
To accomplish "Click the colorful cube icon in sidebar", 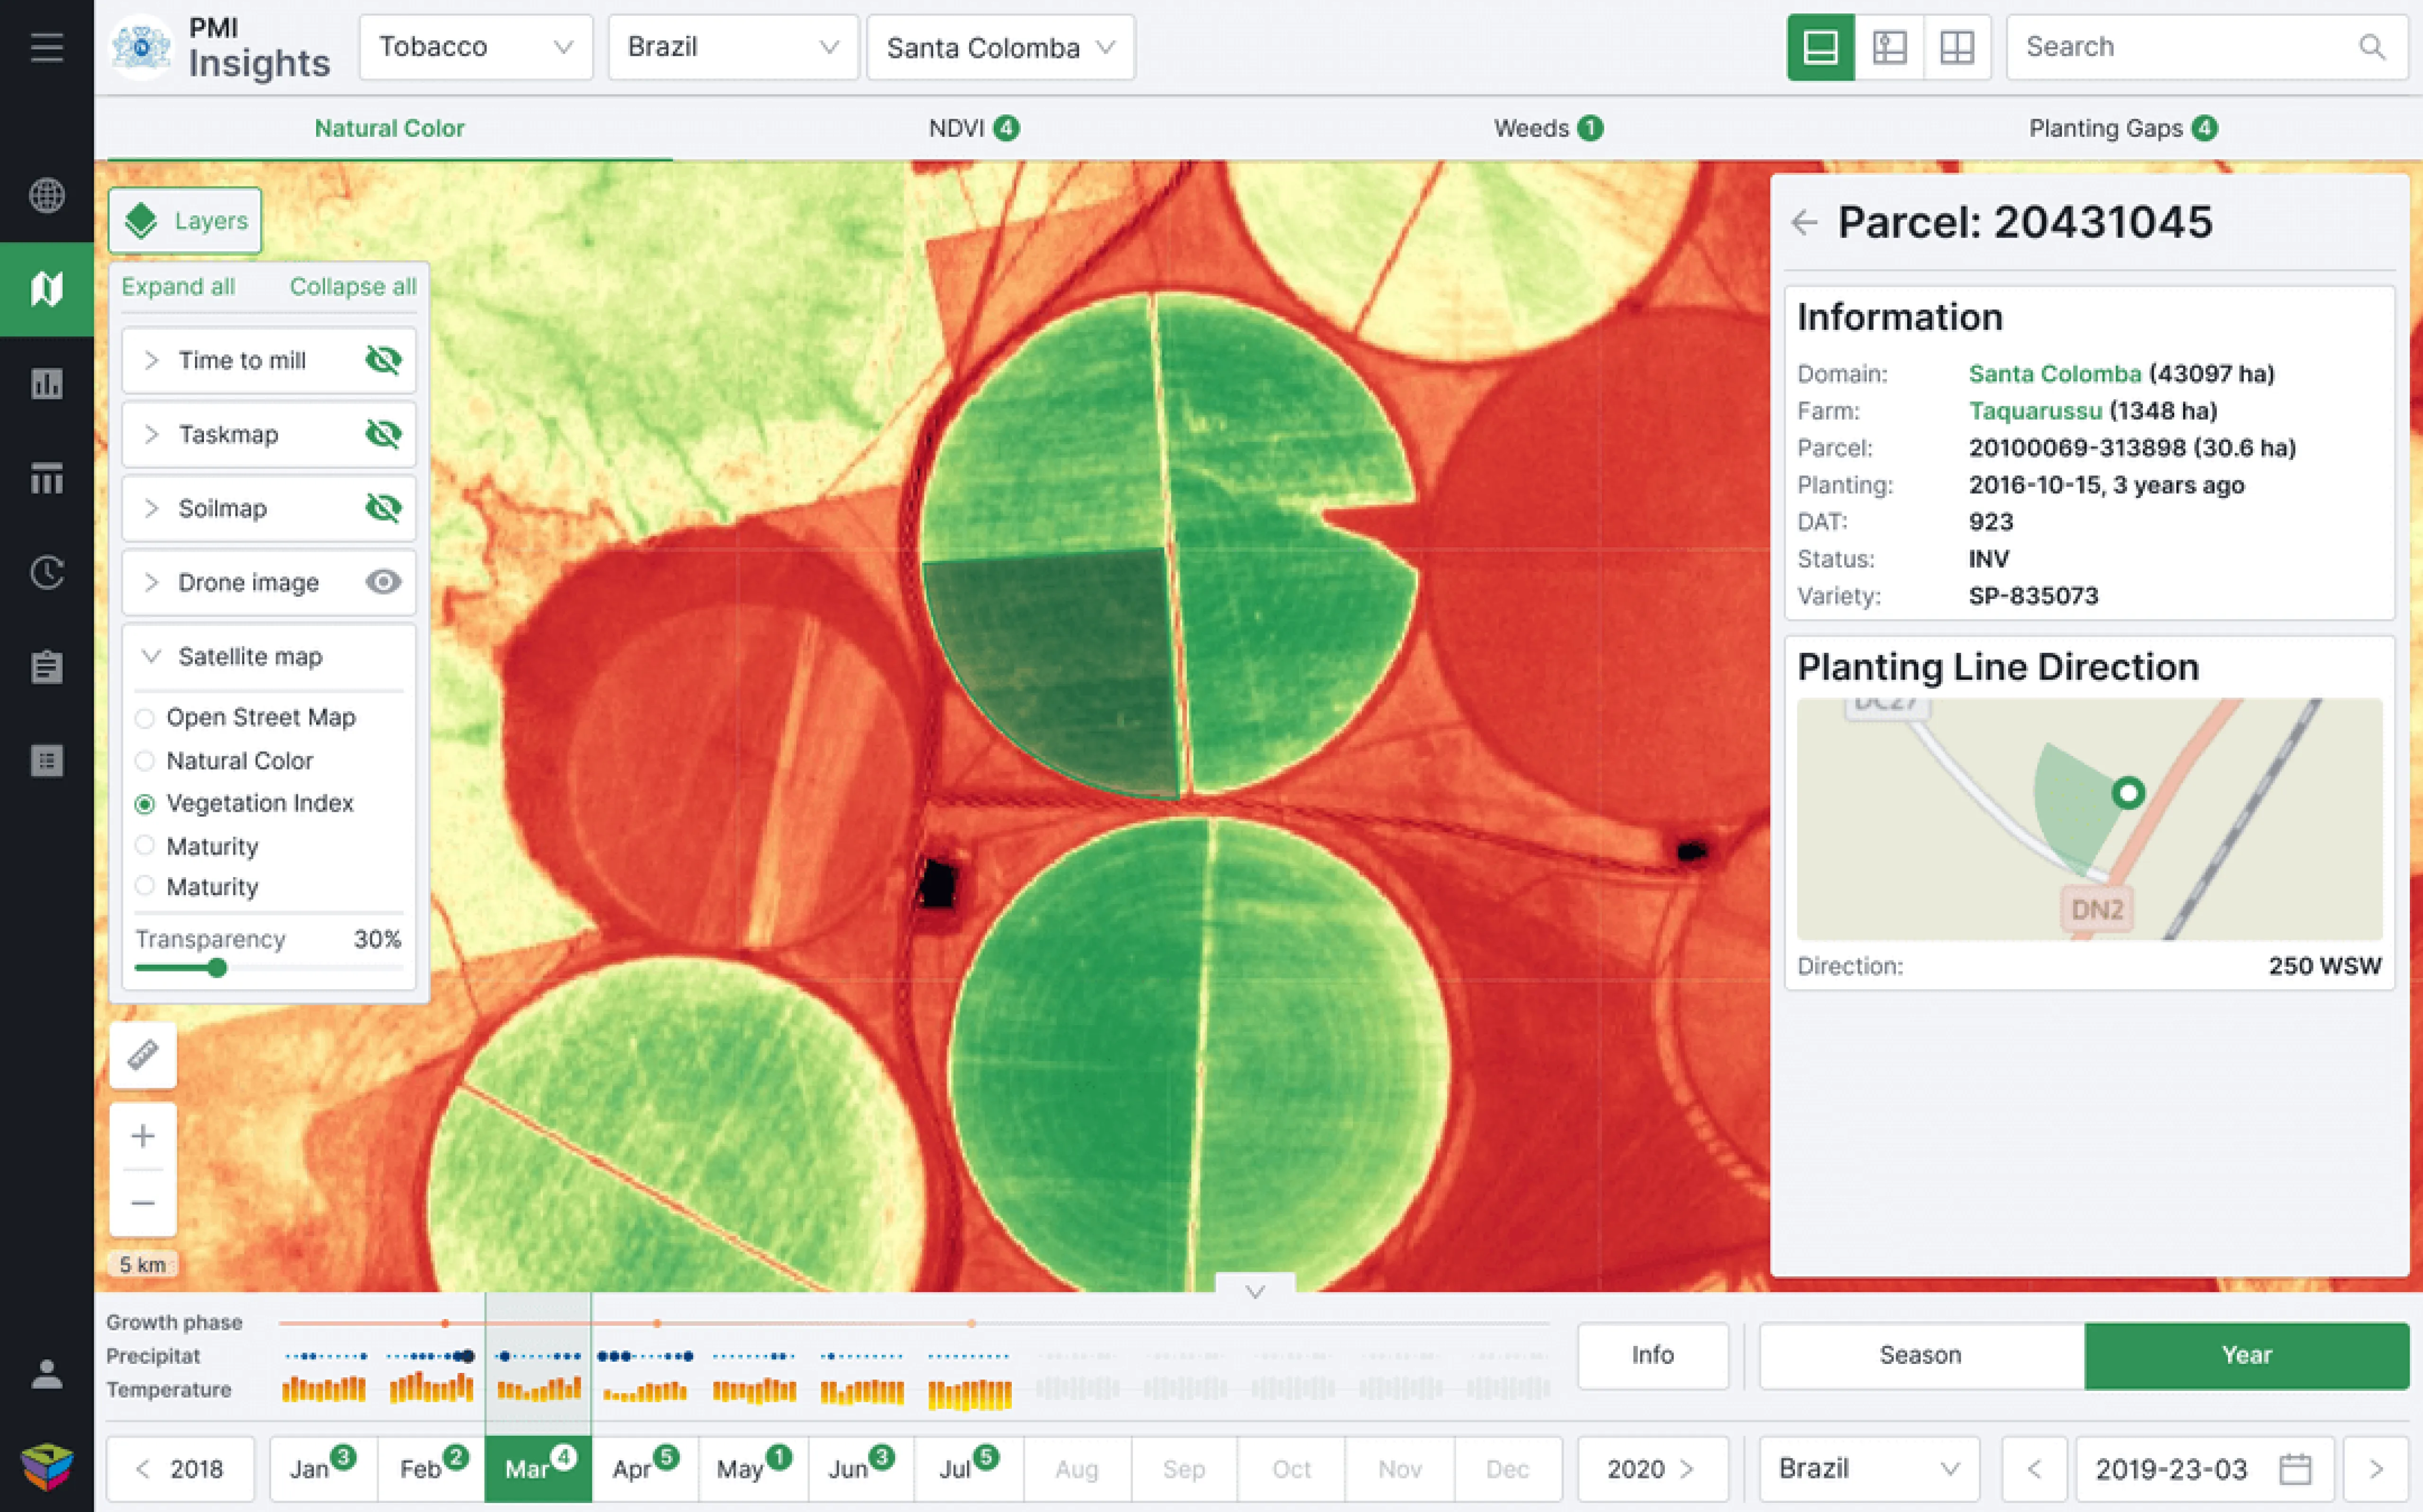I will tap(47, 1467).
